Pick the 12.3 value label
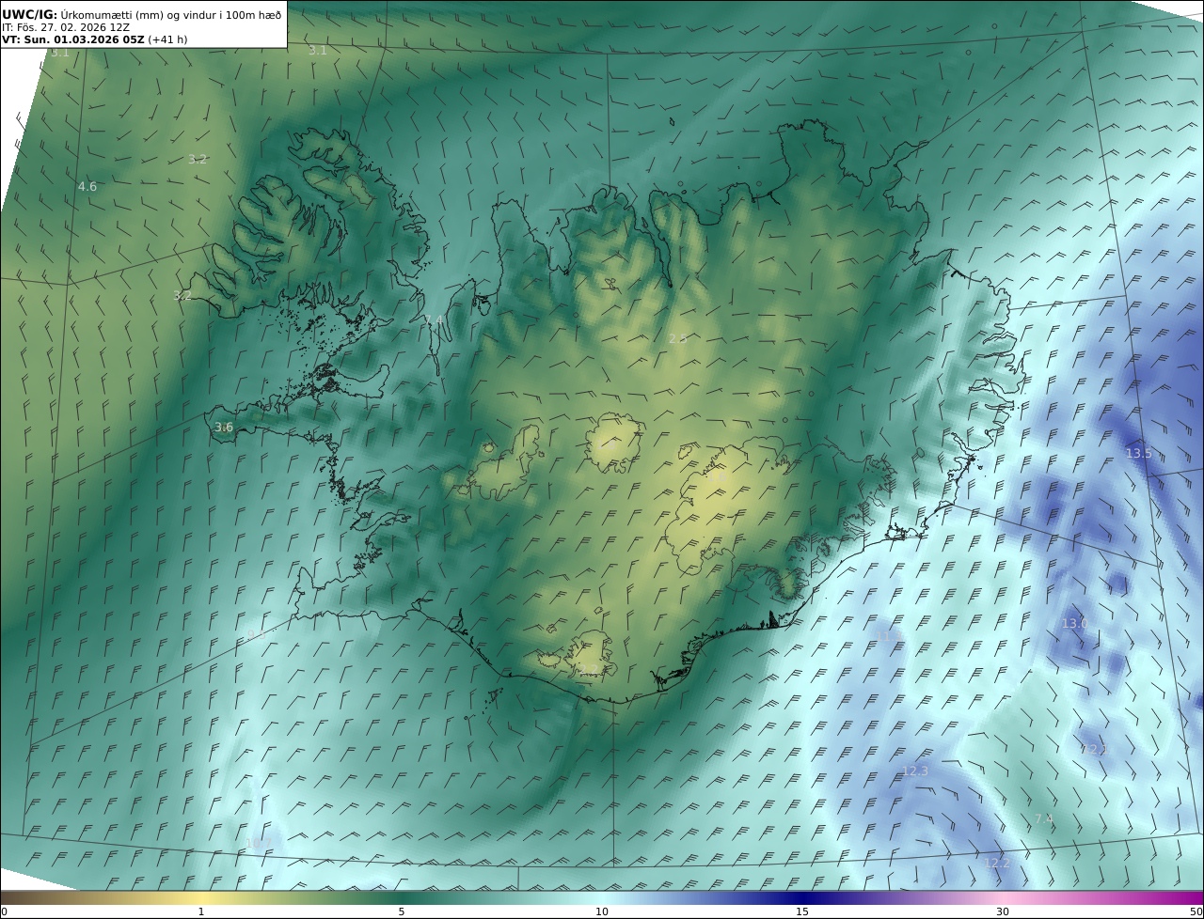The width and height of the screenshot is (1204, 919). pyautogui.click(x=915, y=771)
